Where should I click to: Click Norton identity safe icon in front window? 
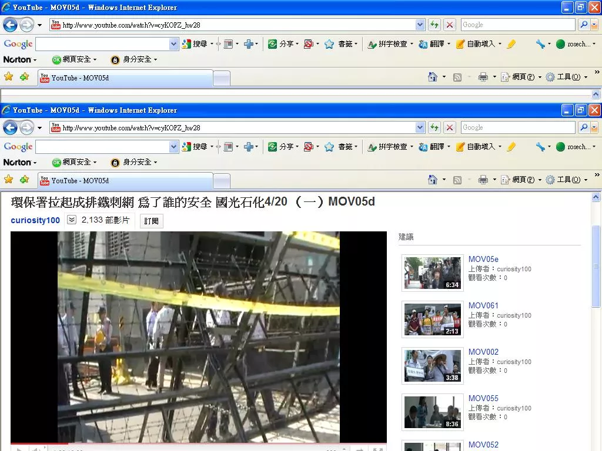(x=115, y=163)
